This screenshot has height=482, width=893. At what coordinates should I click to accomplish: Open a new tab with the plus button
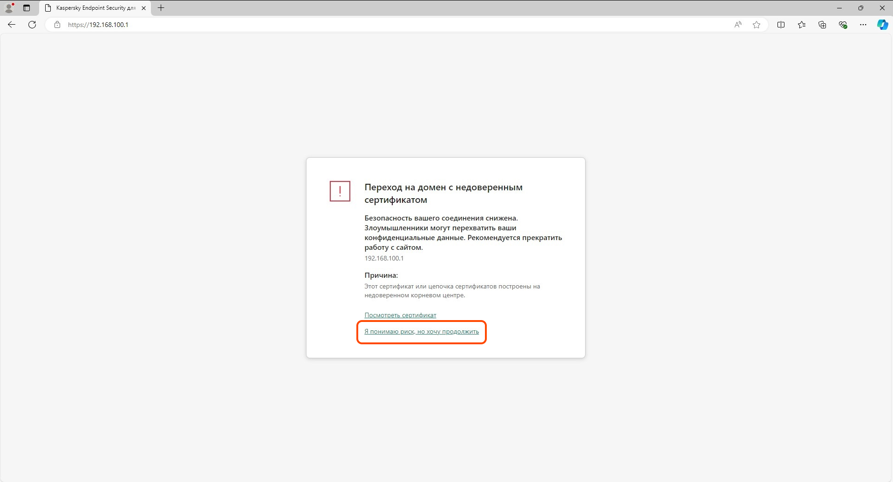[x=161, y=8]
